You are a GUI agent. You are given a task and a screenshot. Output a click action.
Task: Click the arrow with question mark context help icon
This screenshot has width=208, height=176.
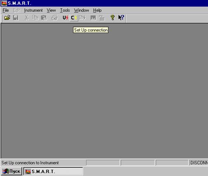click(121, 18)
